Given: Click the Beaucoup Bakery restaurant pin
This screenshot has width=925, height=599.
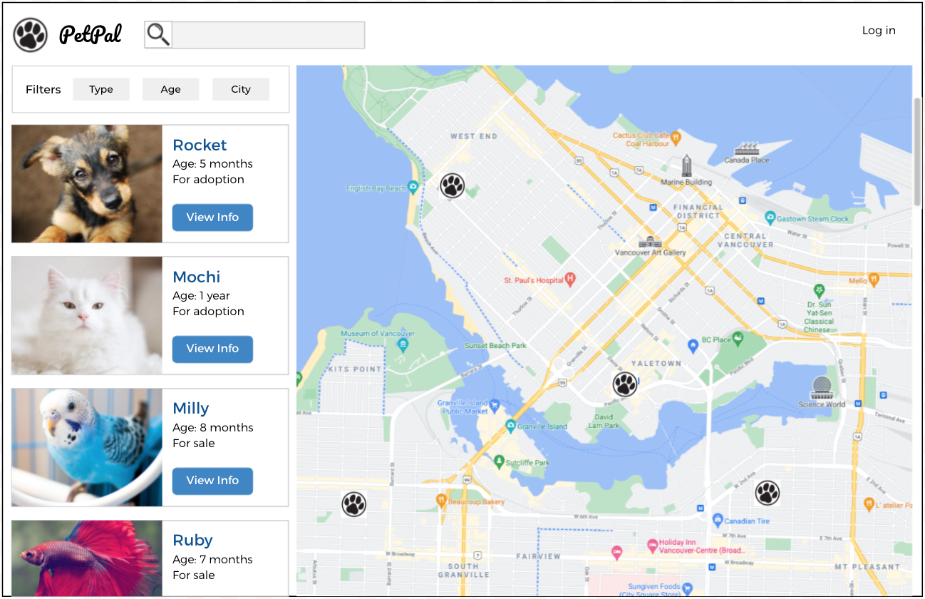Looking at the screenshot, I should click(x=441, y=500).
